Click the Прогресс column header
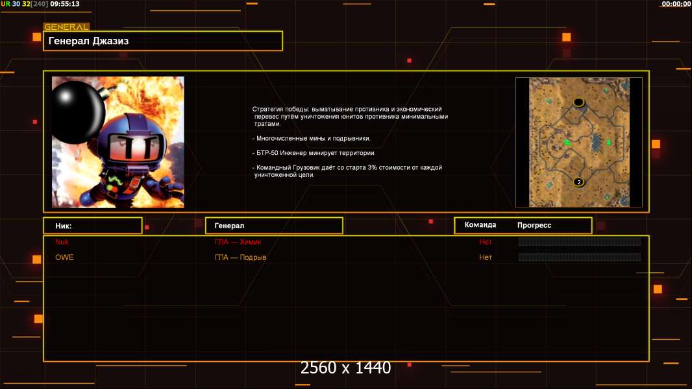 coord(534,225)
